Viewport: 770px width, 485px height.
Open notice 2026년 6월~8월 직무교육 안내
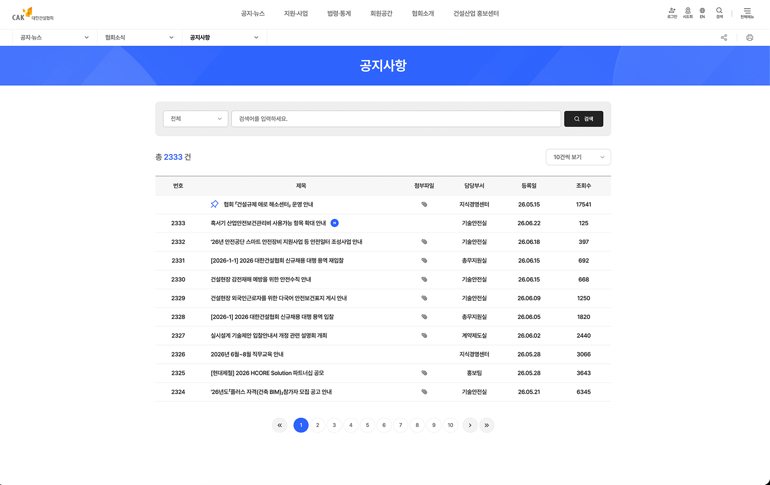(x=247, y=355)
